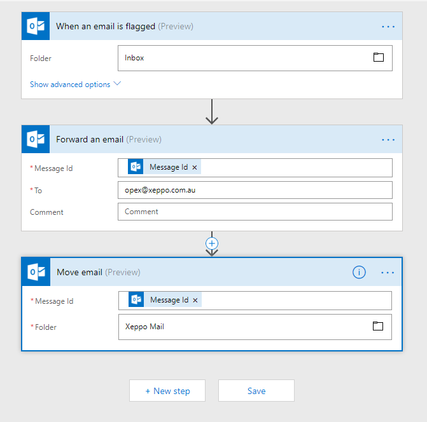Click the New step button
This screenshot has height=422, width=427.
click(167, 391)
